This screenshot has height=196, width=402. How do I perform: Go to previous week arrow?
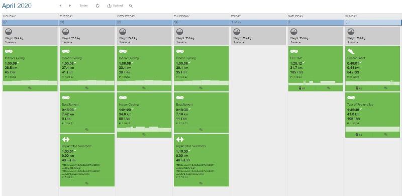(x=60, y=6)
